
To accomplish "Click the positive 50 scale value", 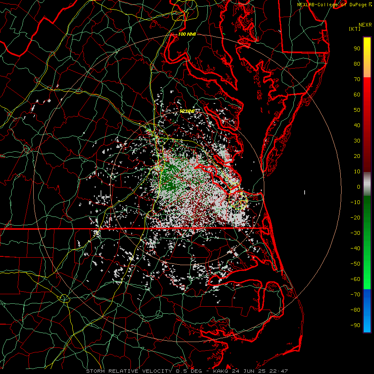I will coord(357,110).
